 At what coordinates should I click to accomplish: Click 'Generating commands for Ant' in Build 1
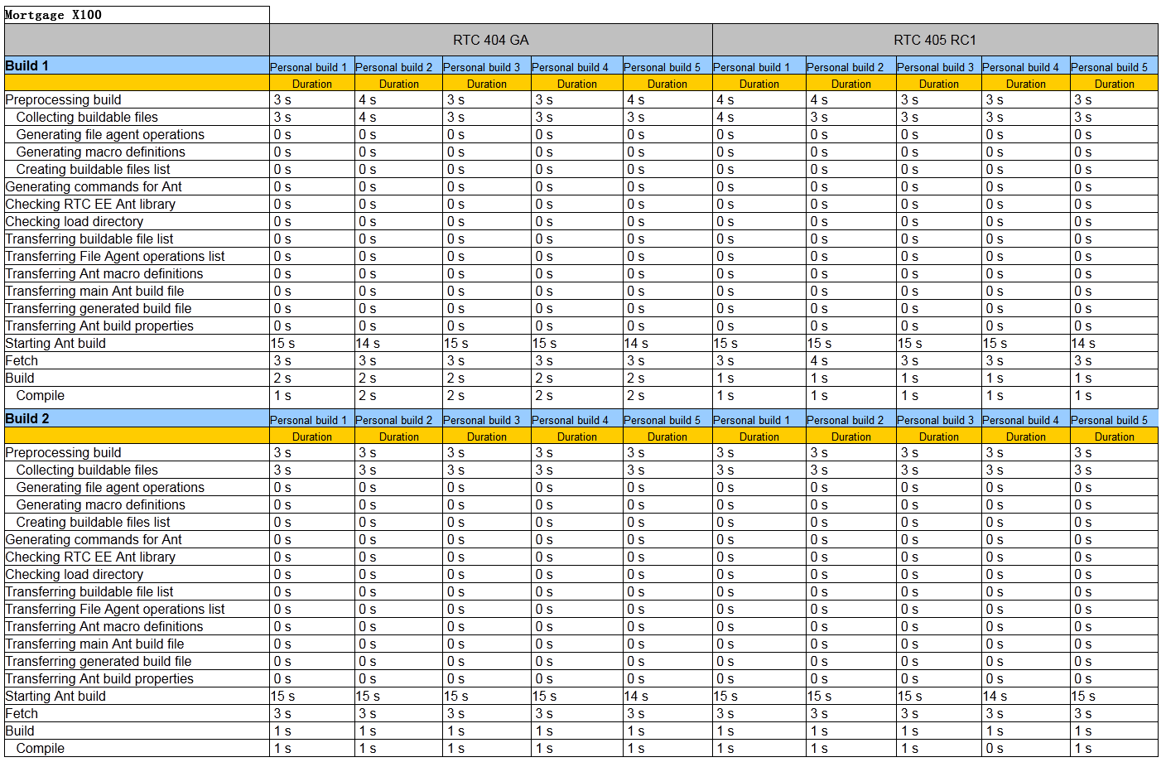pos(94,186)
